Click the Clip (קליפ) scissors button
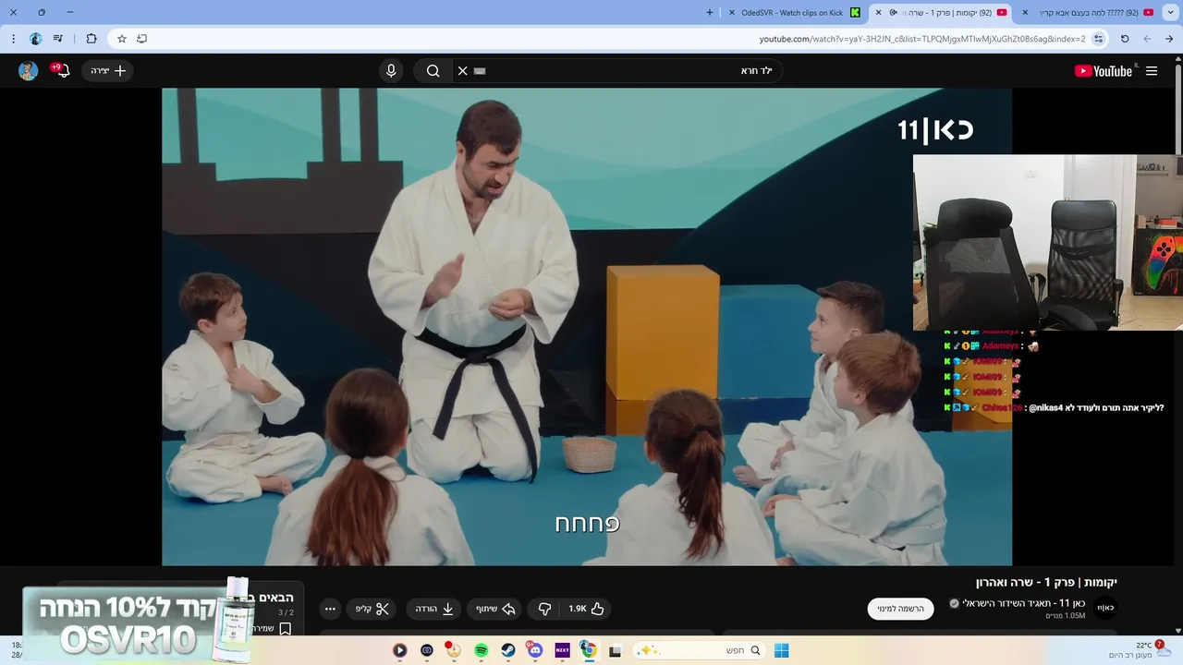 [373, 609]
